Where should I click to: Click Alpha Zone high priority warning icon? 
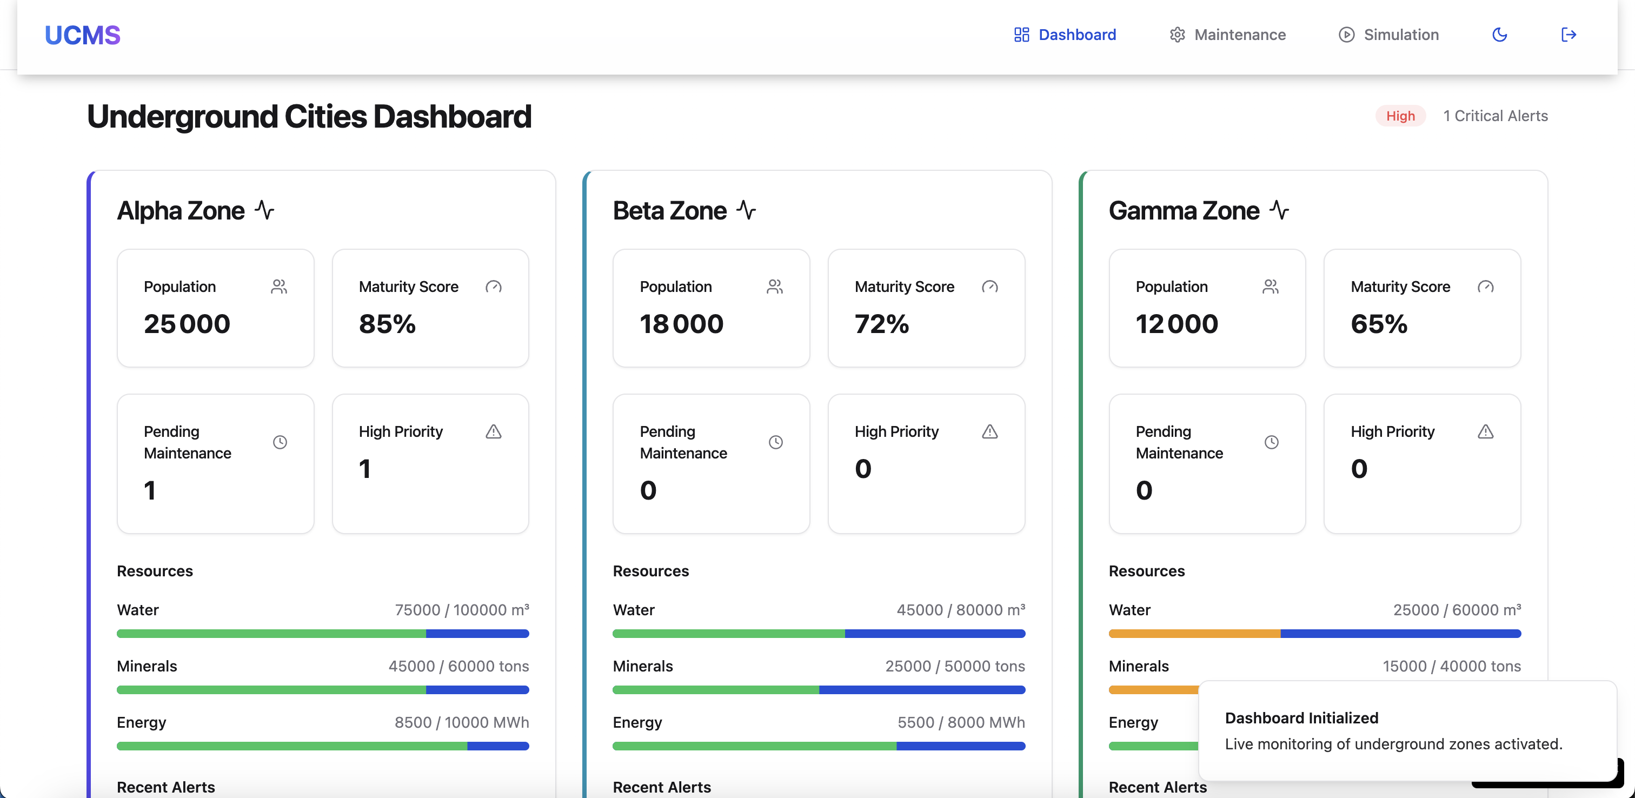(494, 431)
